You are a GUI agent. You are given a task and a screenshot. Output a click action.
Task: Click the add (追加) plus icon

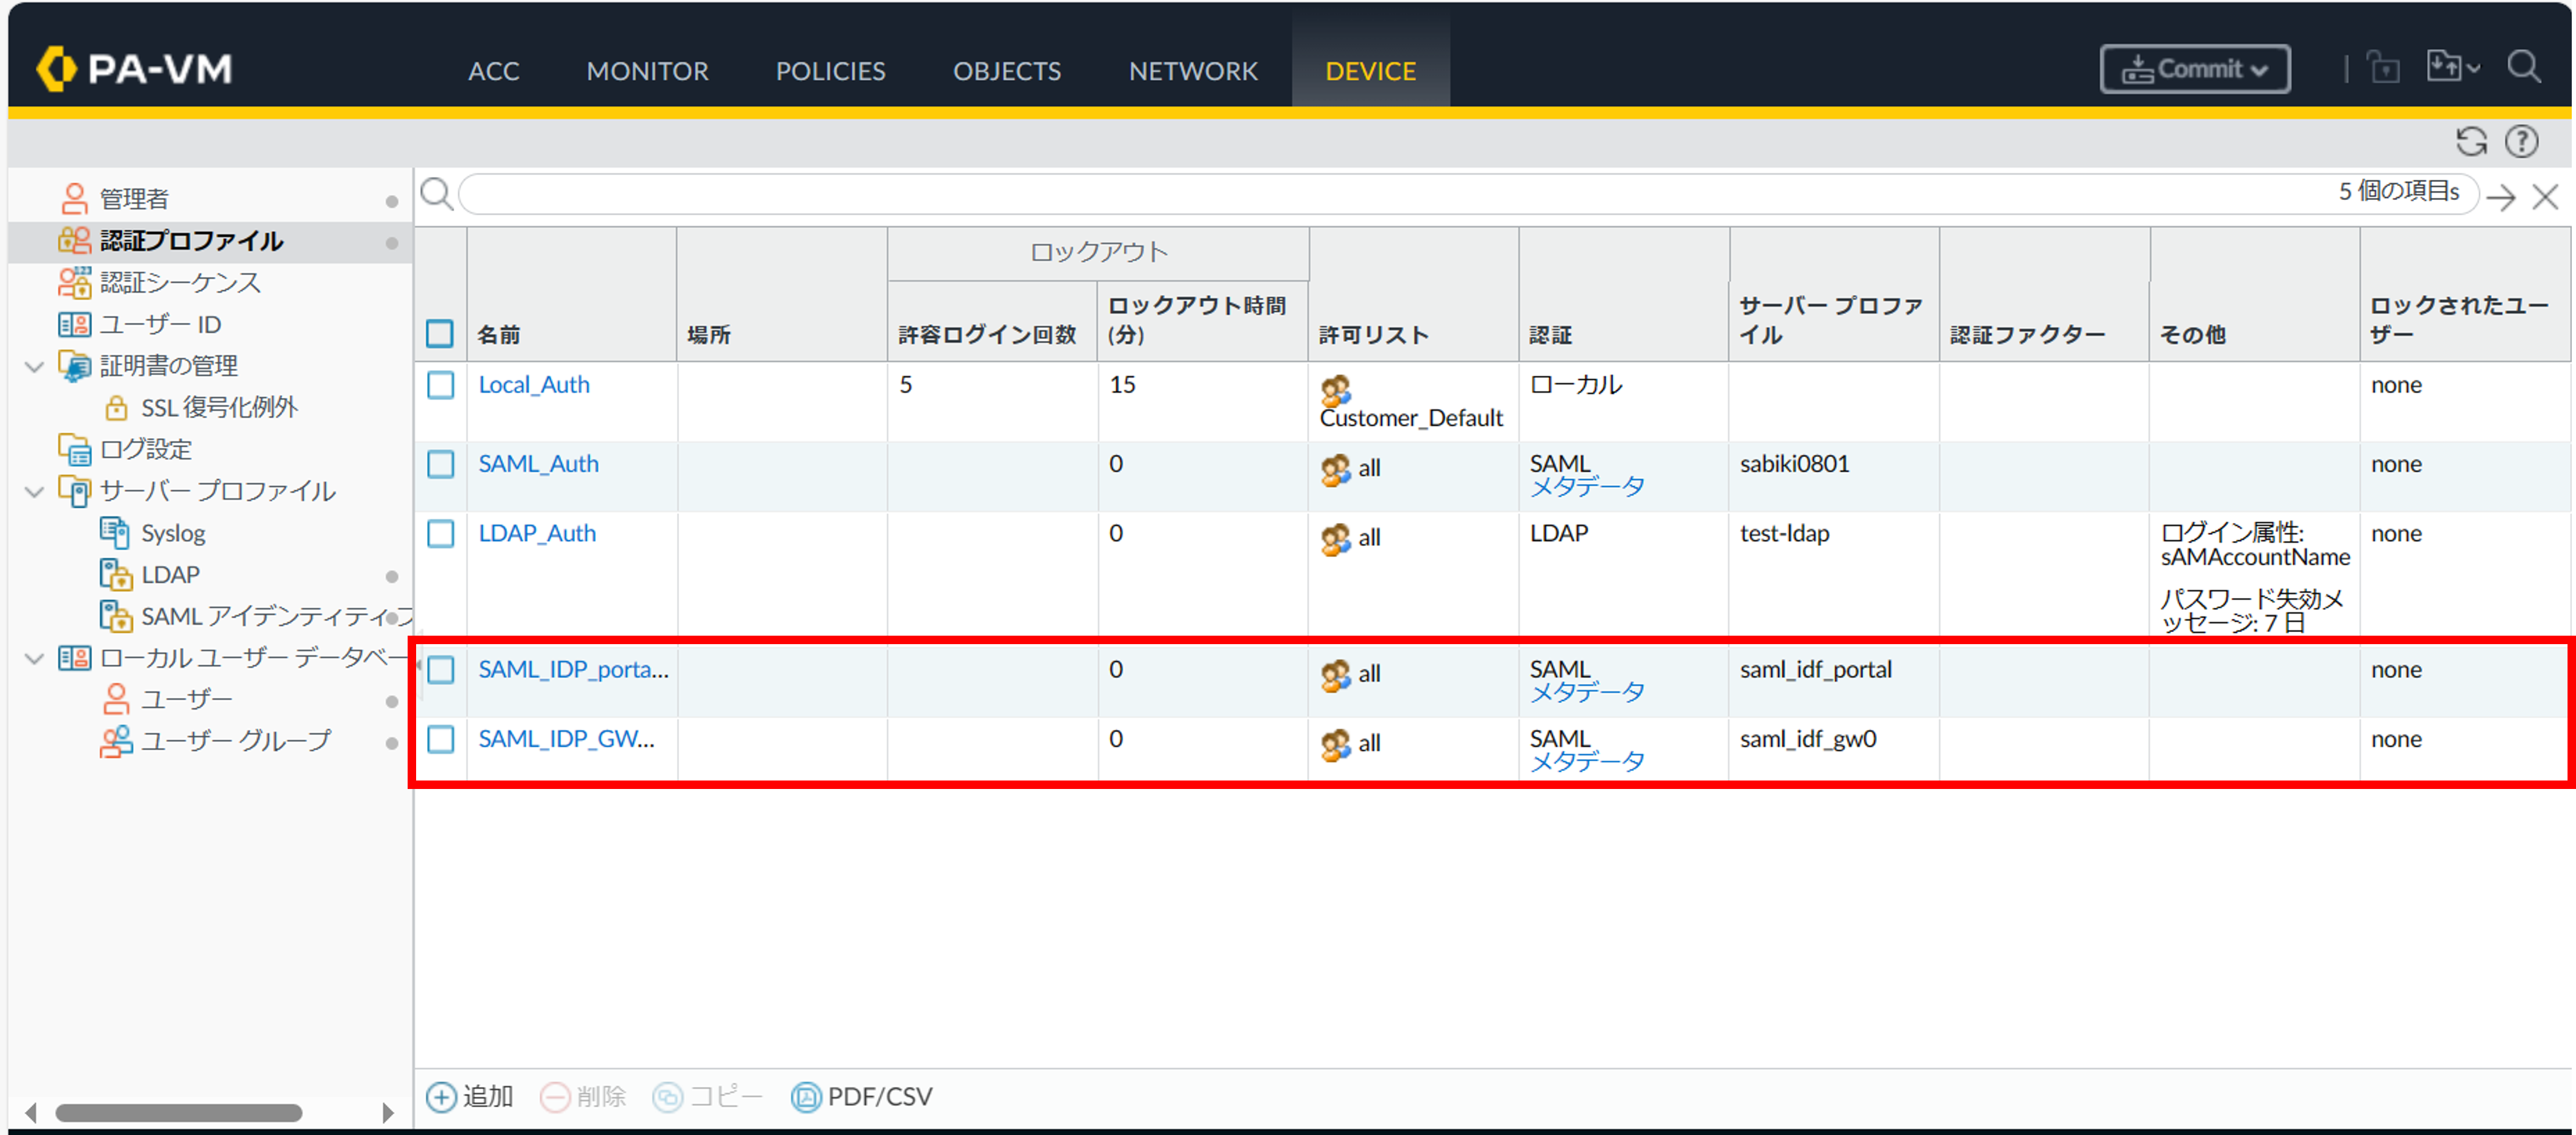coord(441,1097)
